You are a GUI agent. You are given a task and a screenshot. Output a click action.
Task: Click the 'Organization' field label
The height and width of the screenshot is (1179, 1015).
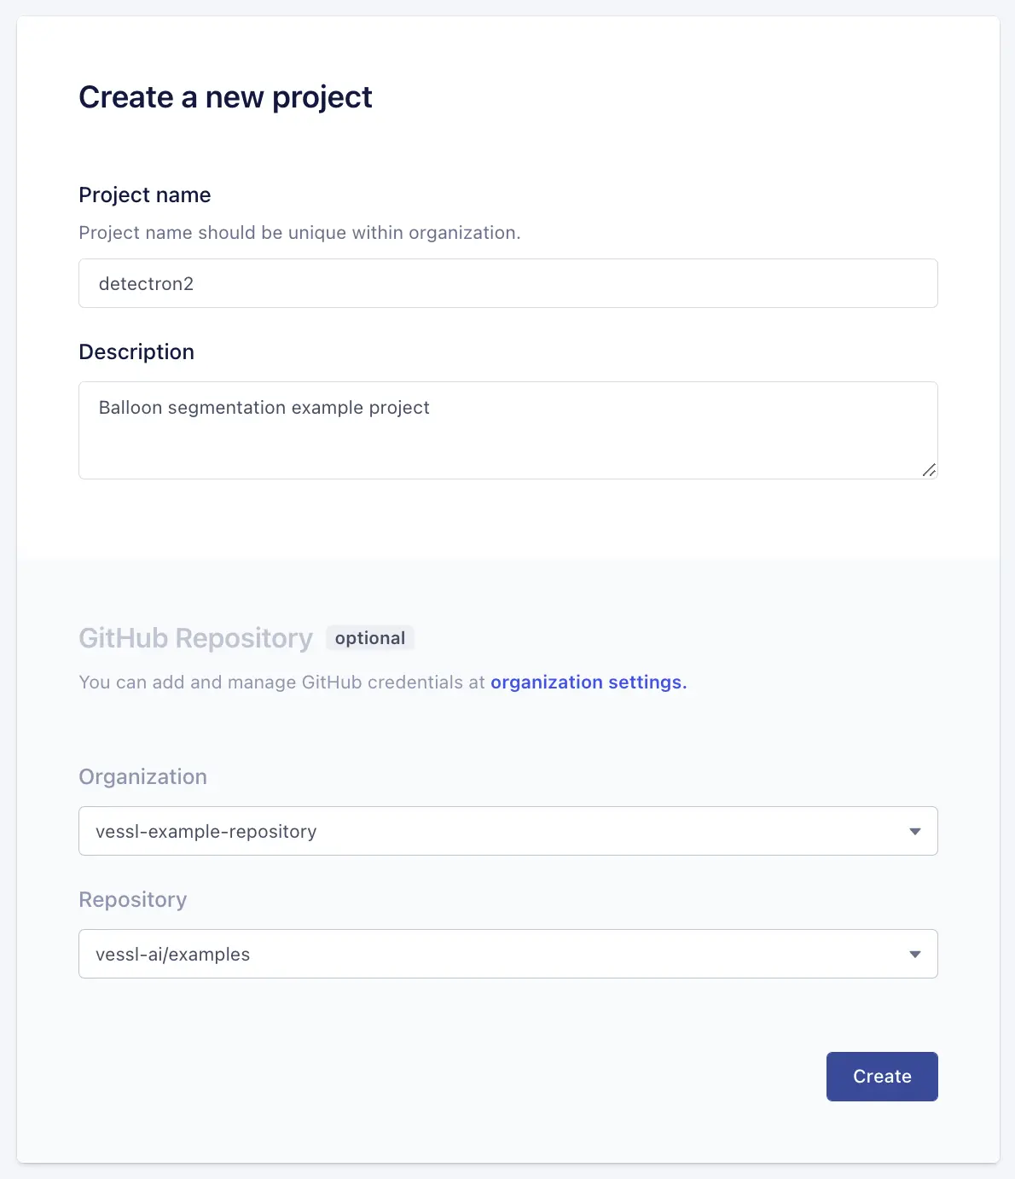[142, 777]
